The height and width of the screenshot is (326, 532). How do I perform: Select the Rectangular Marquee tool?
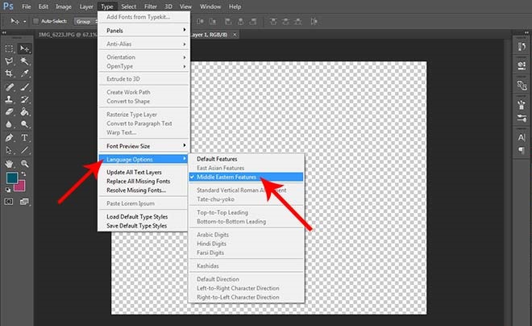click(10, 48)
